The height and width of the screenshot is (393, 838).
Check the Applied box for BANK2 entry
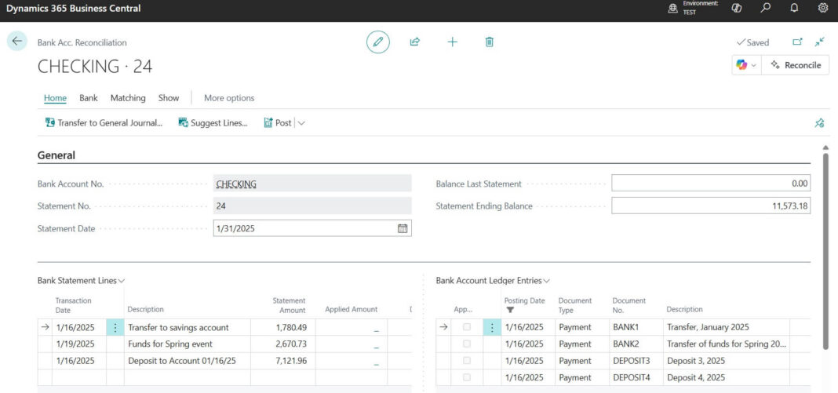pos(467,344)
